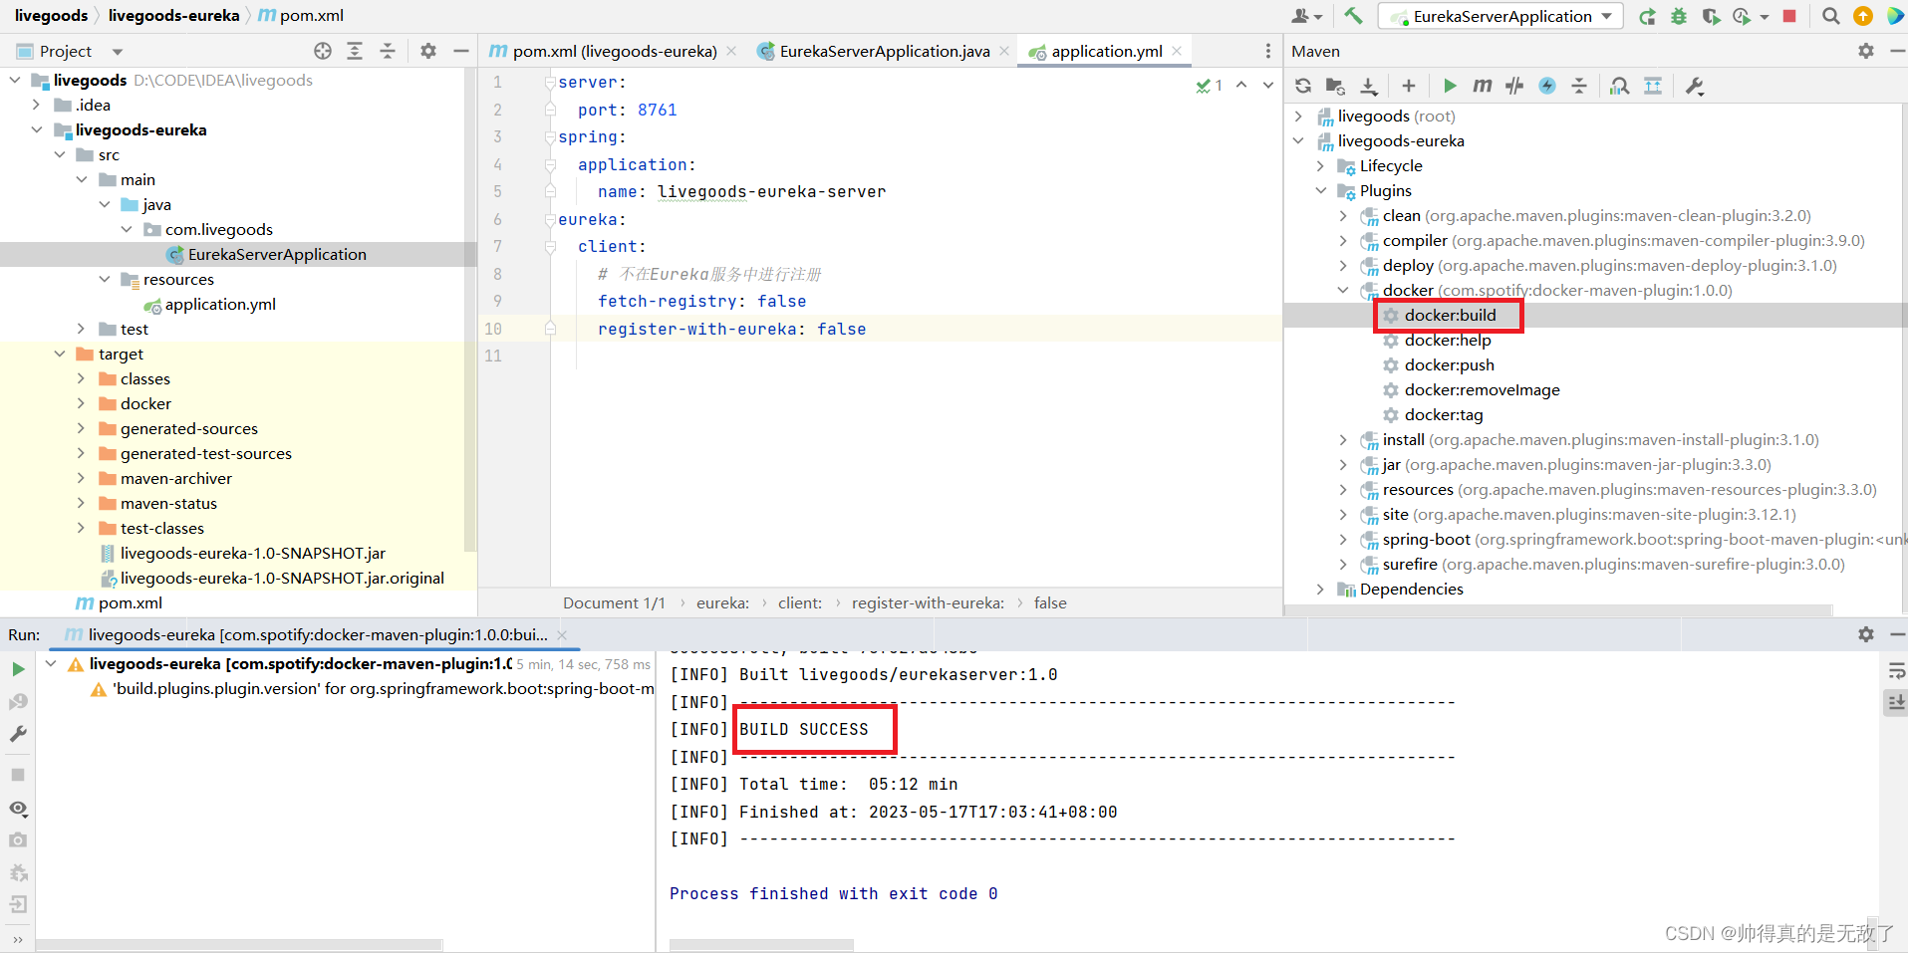Go to next highlighted problem arrow in editor
This screenshot has height=953, width=1908.
click(1267, 86)
